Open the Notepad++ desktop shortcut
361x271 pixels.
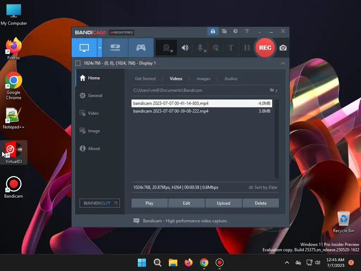pos(14,119)
